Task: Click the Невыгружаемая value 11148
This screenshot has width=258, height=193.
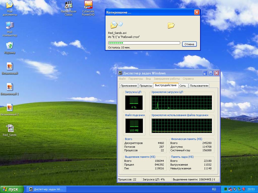Action: (208, 169)
